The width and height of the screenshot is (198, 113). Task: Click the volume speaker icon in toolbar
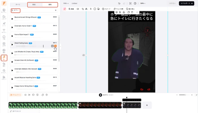(x=78, y=9)
